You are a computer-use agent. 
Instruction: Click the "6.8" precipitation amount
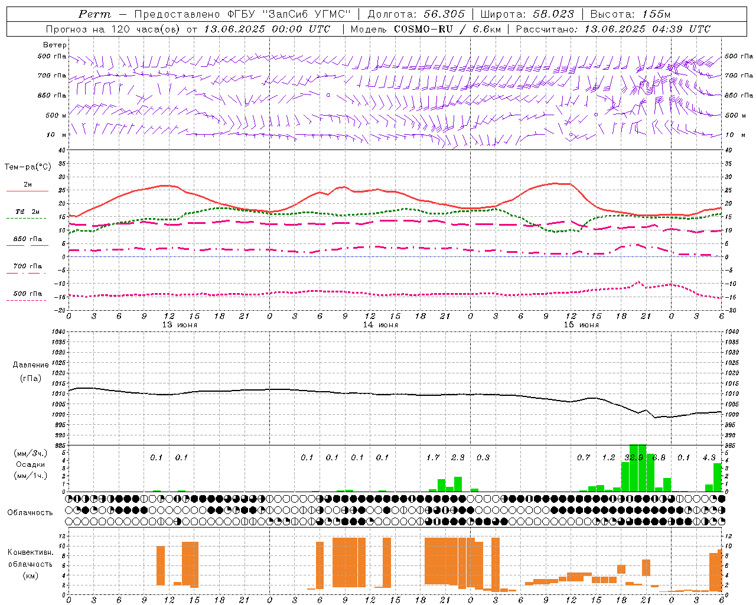click(x=659, y=458)
